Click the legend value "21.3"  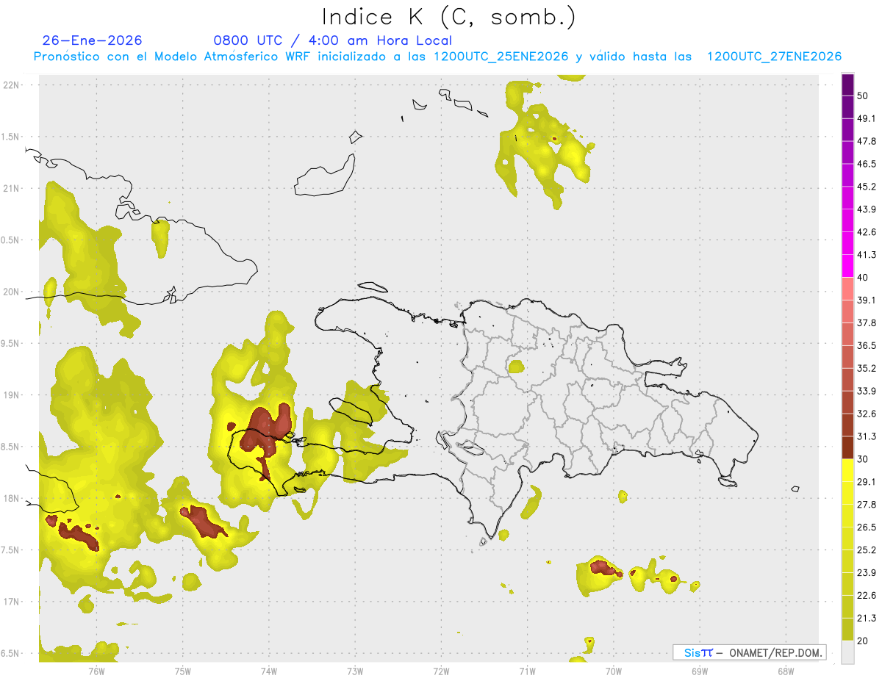pos(867,618)
